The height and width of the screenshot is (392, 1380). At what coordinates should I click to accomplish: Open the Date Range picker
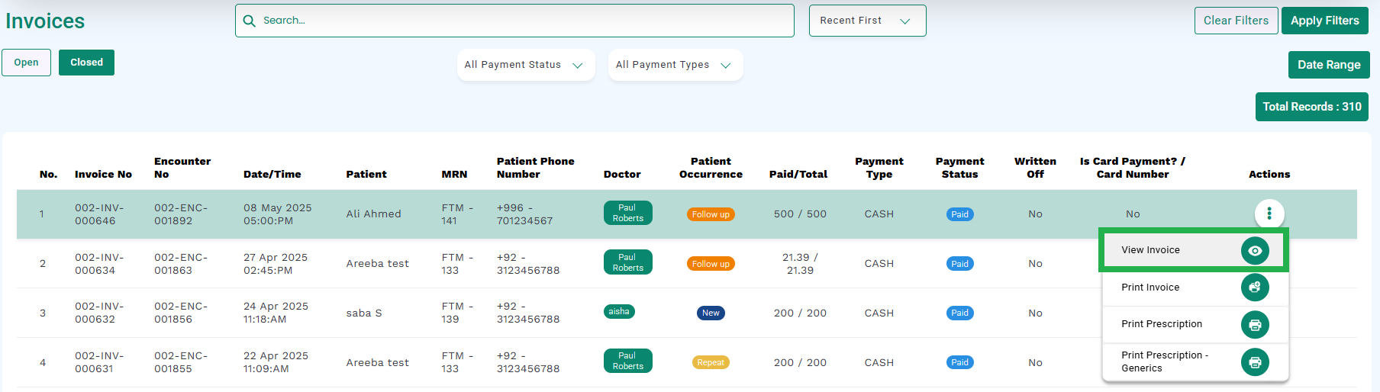pos(1329,65)
